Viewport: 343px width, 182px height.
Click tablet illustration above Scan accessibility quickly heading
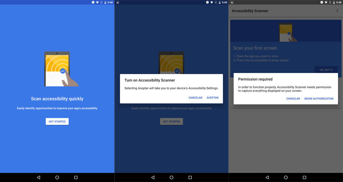click(58, 69)
